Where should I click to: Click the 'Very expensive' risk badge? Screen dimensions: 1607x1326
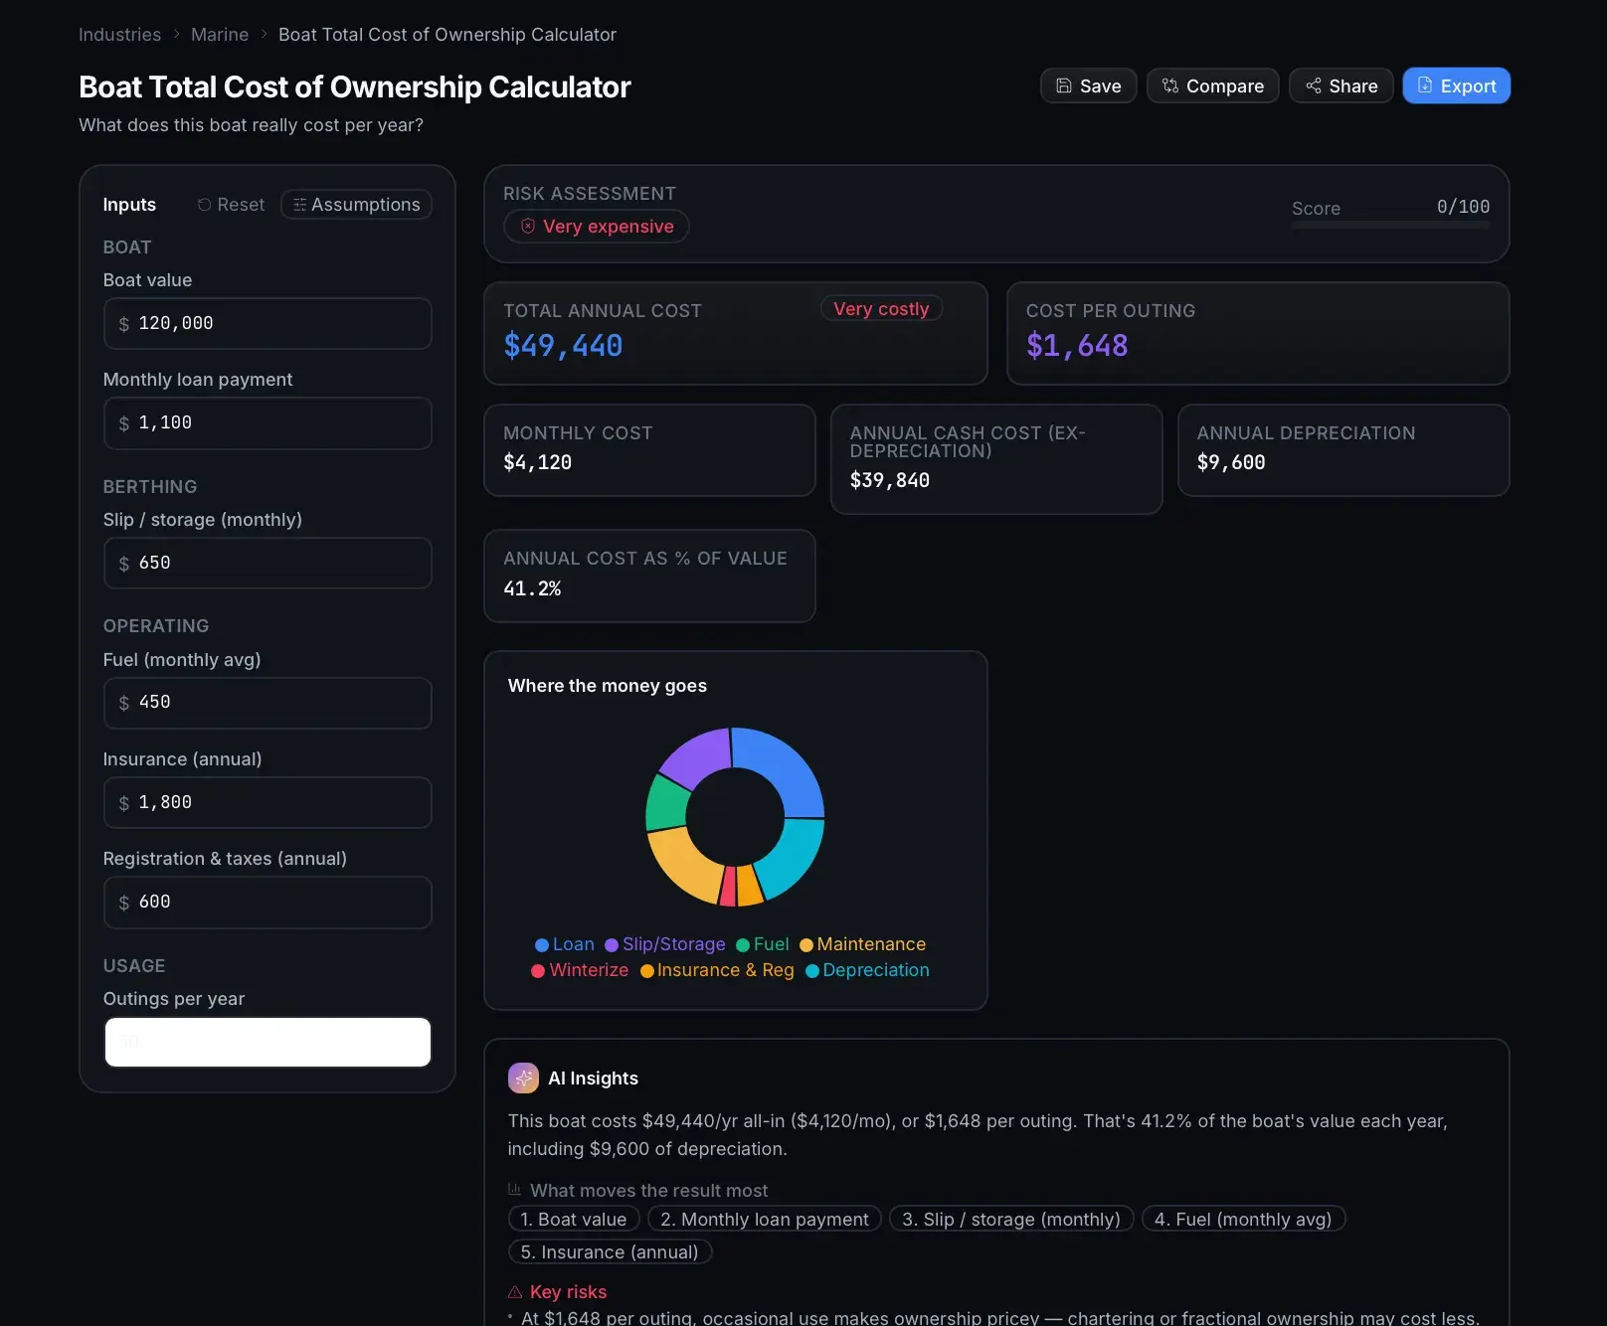tap(597, 227)
